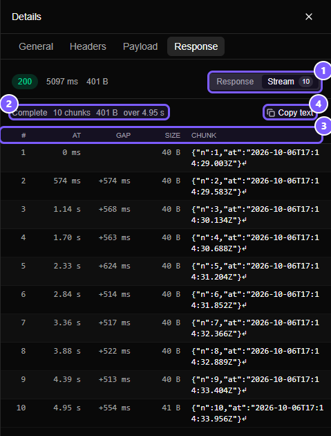Select chunk text ending 32.889Z
Image resolution: width=331 pixels, height=436 pixels.
click(255, 356)
